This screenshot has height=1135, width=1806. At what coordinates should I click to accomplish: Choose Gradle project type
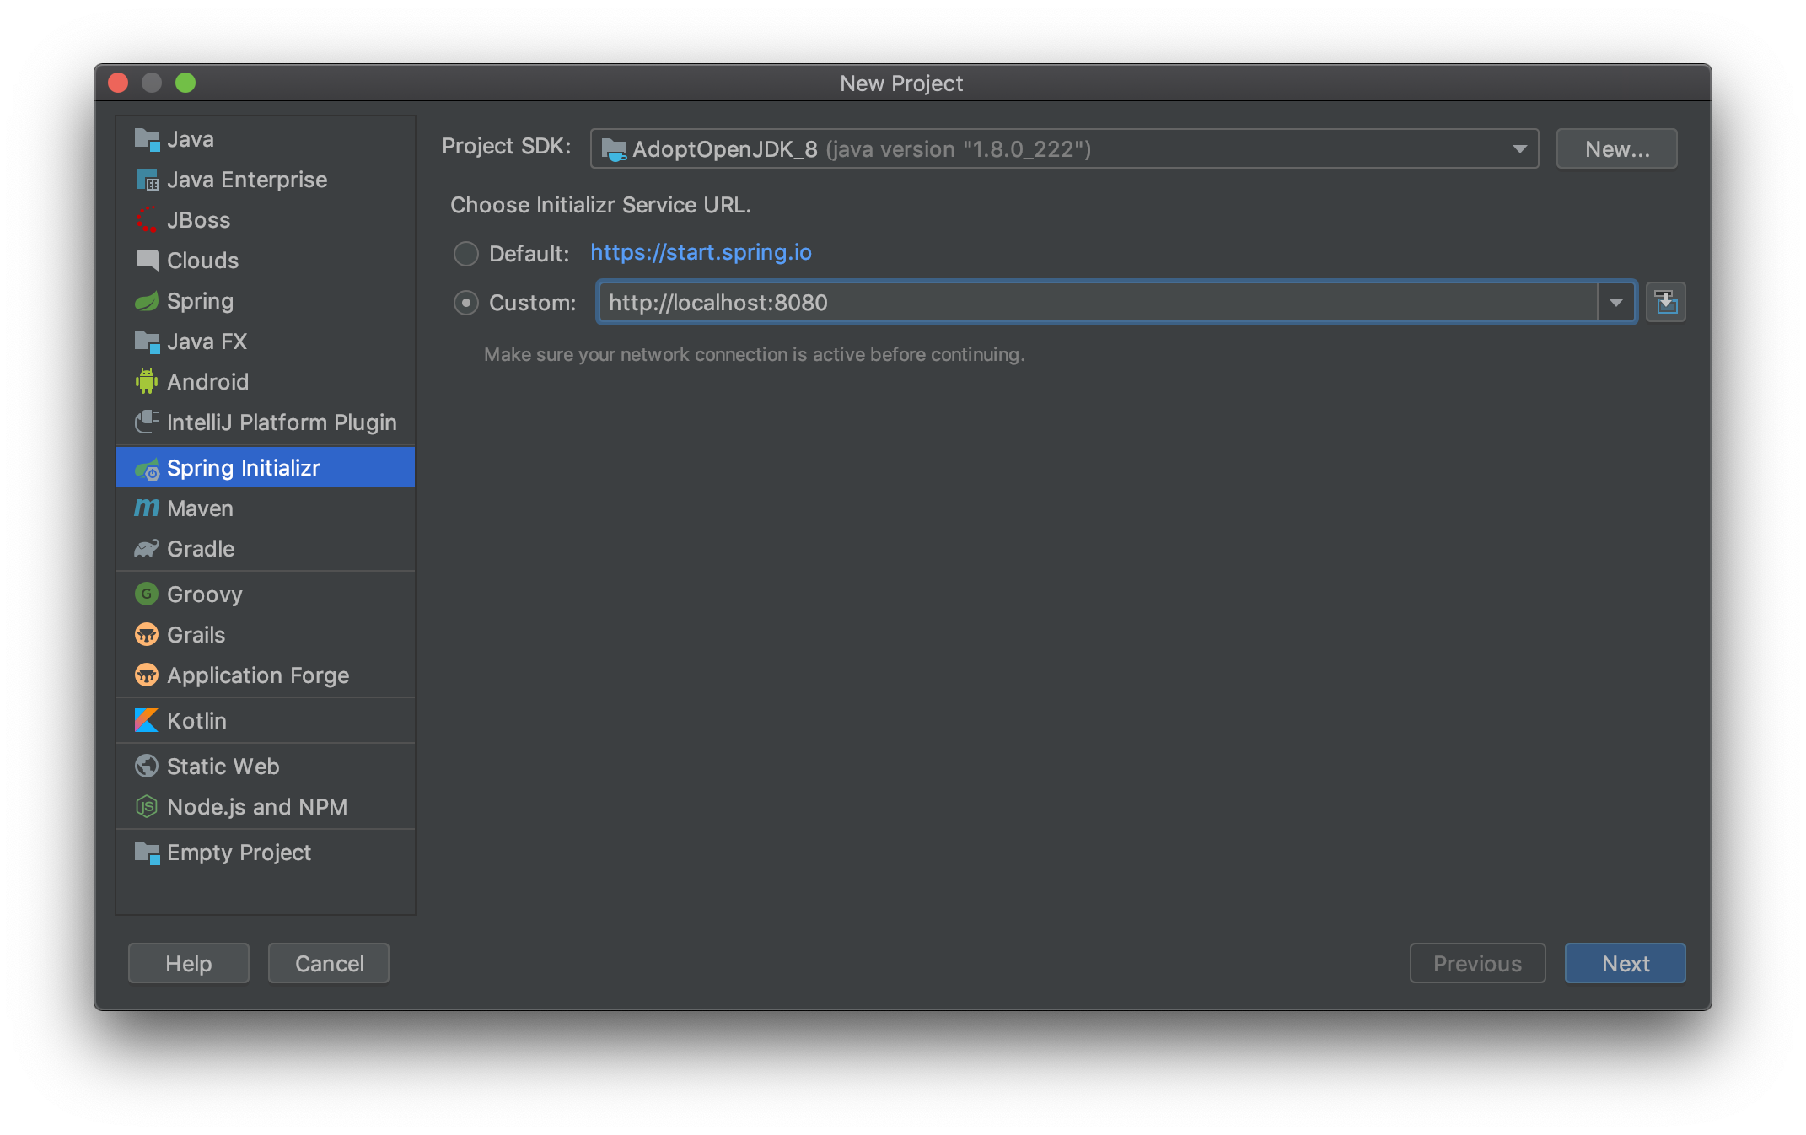pos(266,549)
